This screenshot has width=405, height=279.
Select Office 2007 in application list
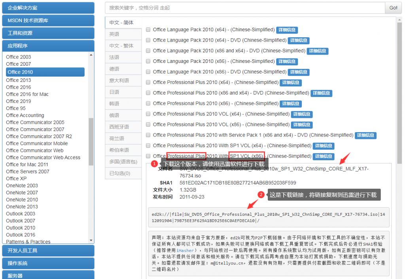click(x=19, y=64)
